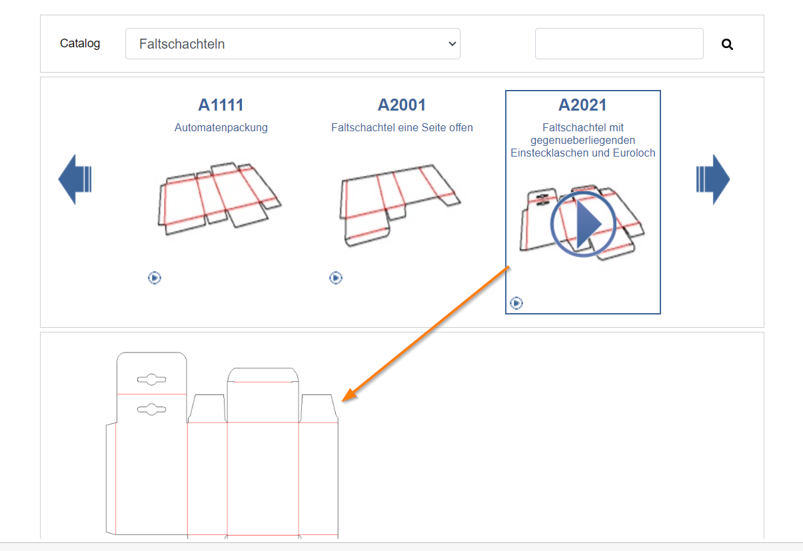Select the A2001 box layout thumbnail

[x=401, y=205]
